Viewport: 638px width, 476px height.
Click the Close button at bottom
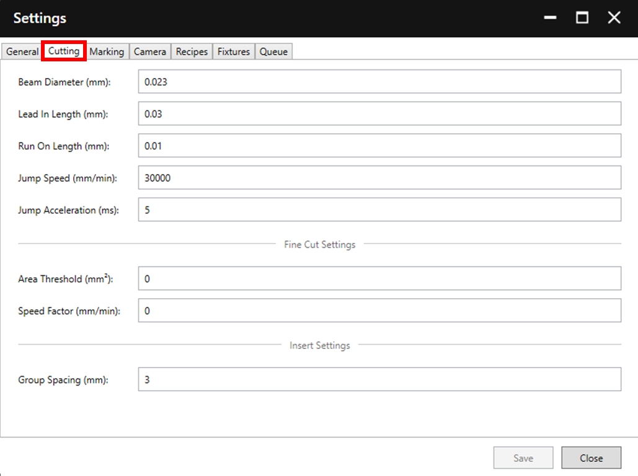tap(591, 457)
